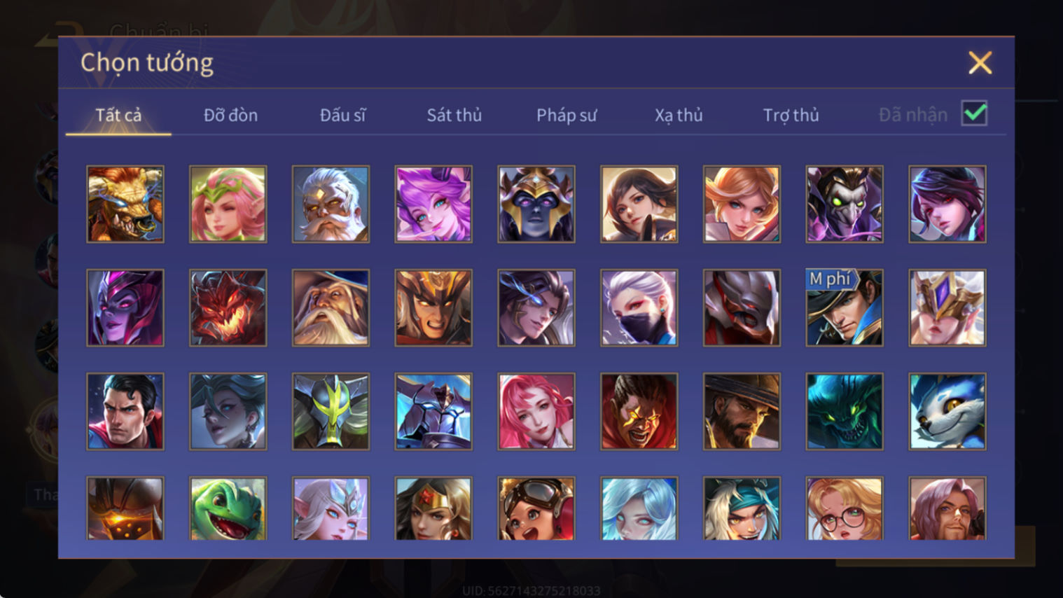Open the Đấu sĩ tab
Screen dimensions: 1063x598
pyautogui.click(x=342, y=115)
